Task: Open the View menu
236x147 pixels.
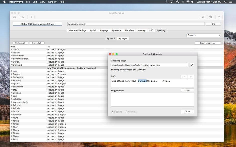Action: click(42, 2)
